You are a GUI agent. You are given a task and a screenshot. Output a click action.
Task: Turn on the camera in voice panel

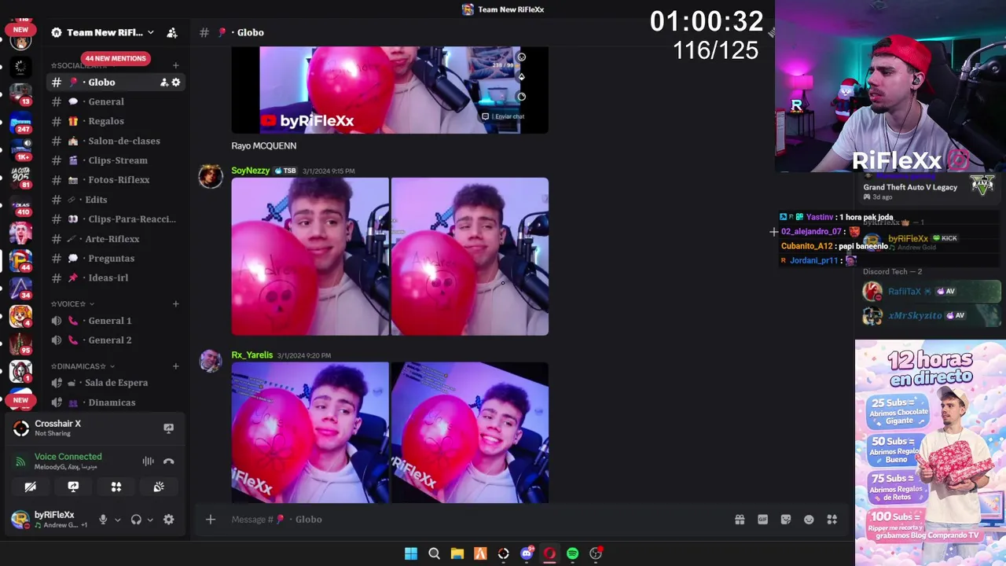click(31, 487)
